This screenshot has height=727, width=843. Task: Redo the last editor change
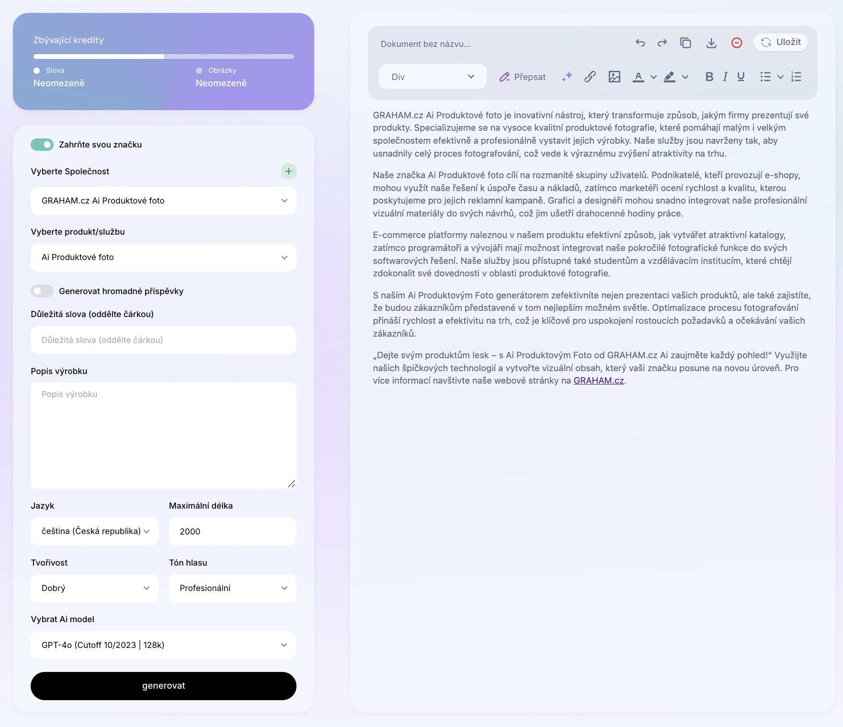point(662,43)
